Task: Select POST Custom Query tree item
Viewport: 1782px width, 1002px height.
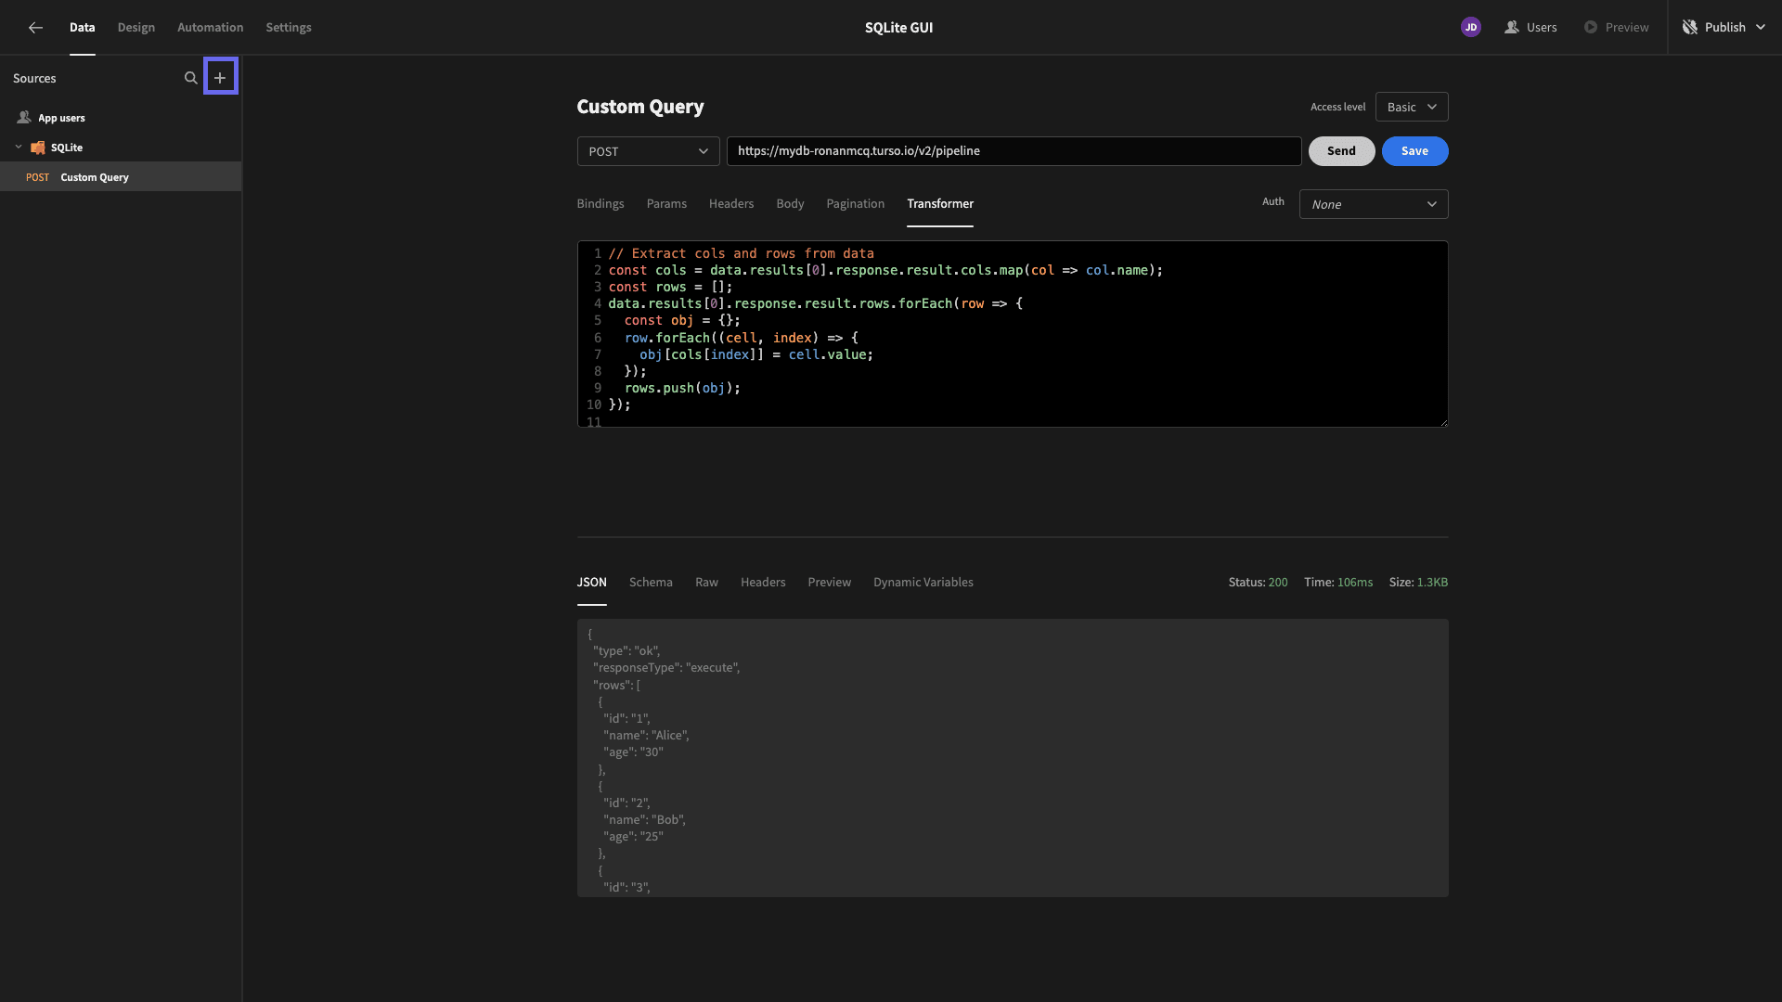Action: [x=93, y=177]
